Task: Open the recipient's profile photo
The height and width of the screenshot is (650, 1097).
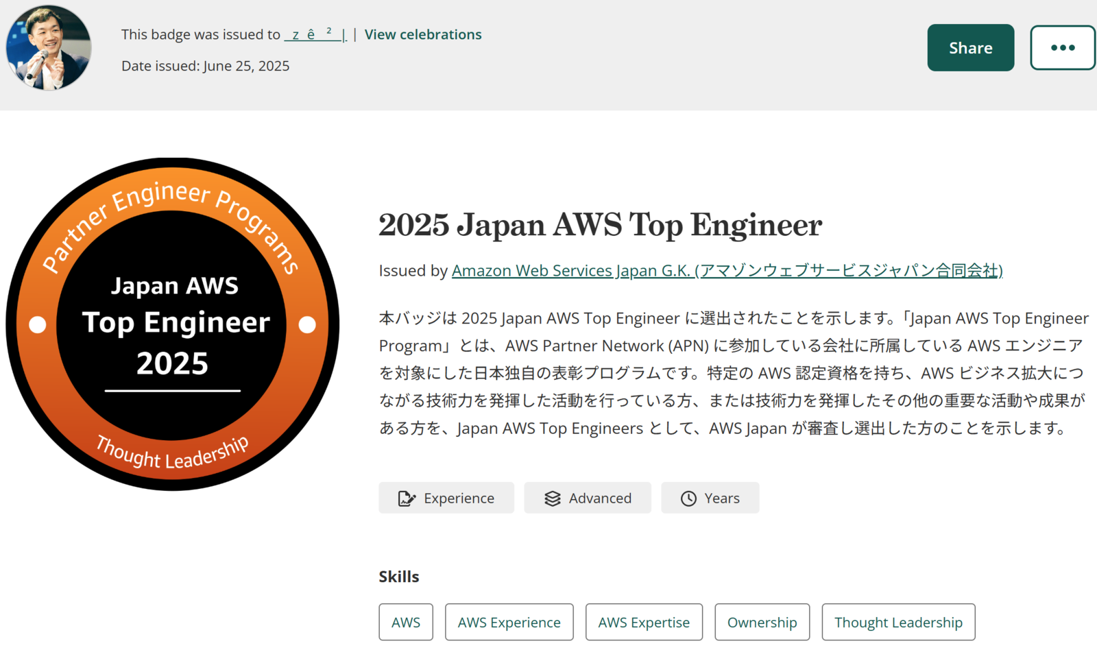Action: point(49,48)
